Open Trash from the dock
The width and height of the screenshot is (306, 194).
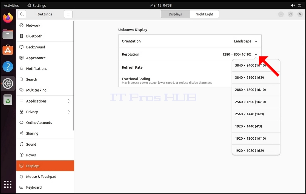click(8, 100)
